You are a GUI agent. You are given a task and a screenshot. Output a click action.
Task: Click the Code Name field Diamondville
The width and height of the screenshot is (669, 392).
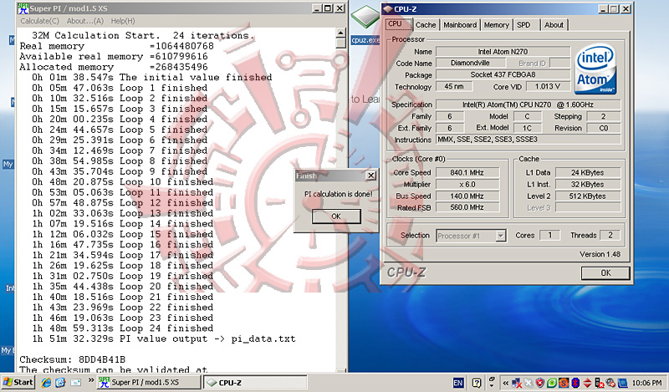471,64
